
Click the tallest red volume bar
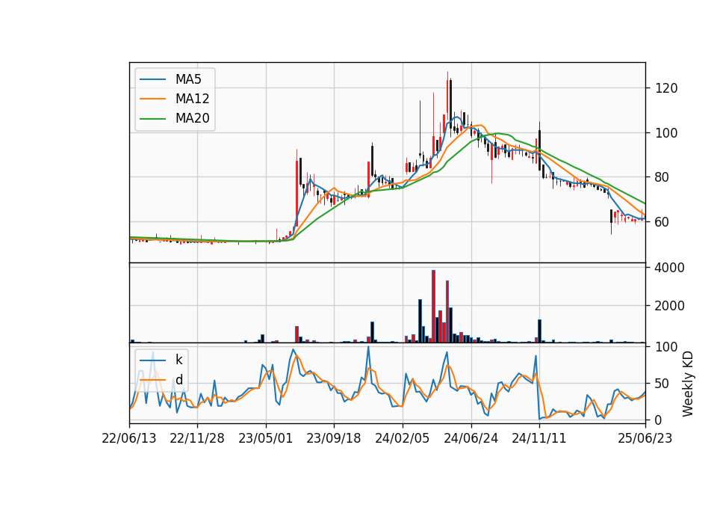[433, 307]
